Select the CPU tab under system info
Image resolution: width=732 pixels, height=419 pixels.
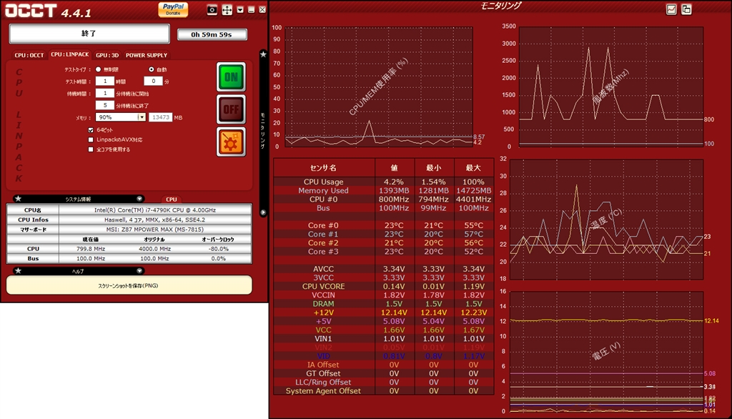[172, 199]
